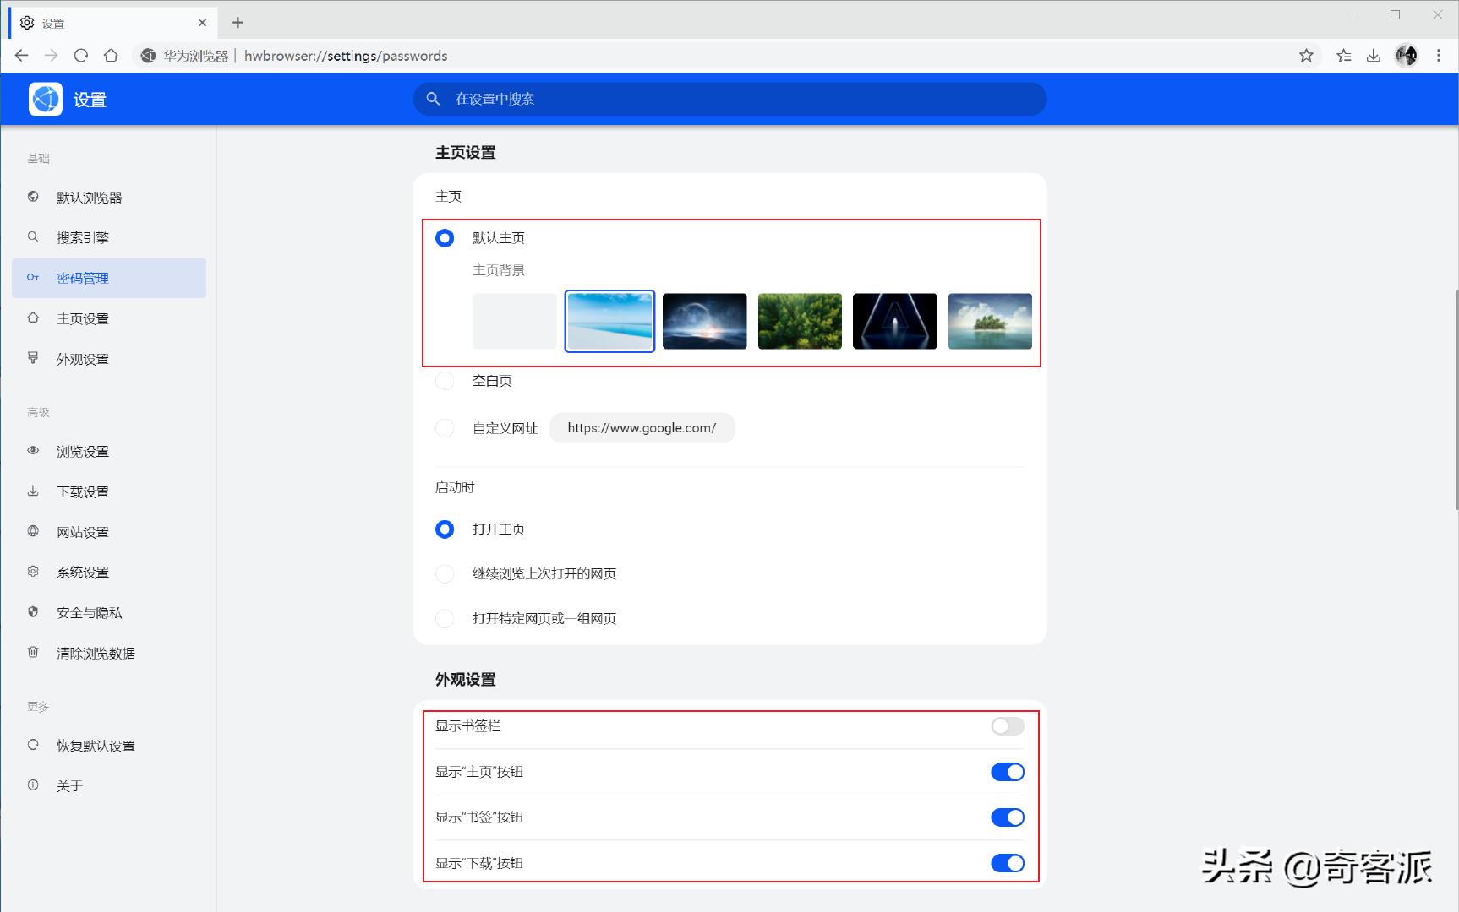Enable the 显示书签栏 toggle

pos(1007,726)
